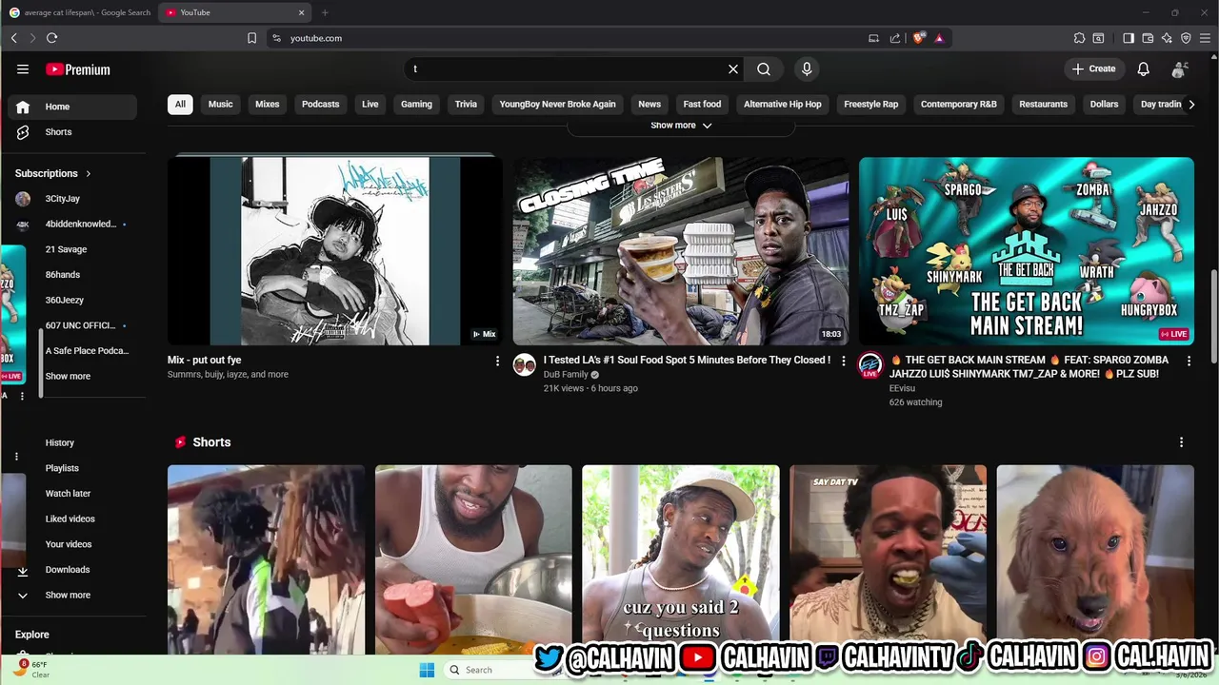This screenshot has height=685, width=1219.
Task: Switch to the Google Search tab
Action: (80, 12)
